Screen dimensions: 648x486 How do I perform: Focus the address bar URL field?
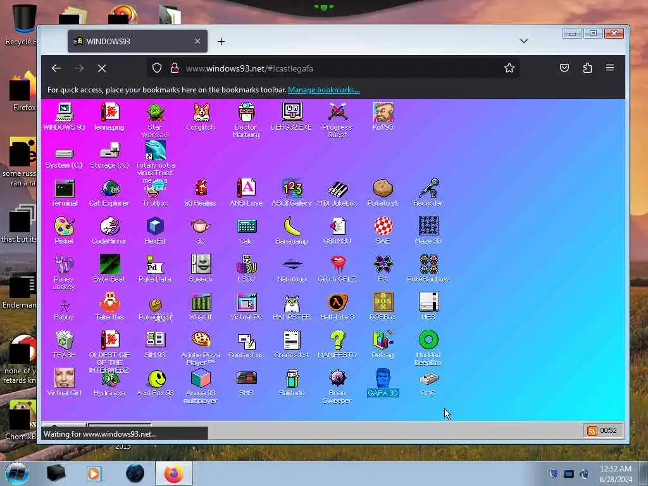(x=333, y=68)
